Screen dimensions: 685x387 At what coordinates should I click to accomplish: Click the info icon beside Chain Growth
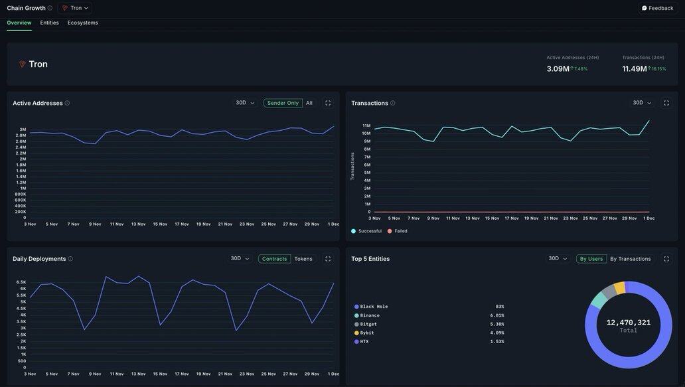point(50,8)
